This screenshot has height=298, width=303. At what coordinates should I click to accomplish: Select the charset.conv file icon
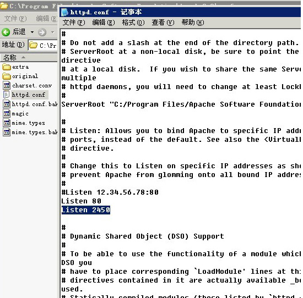7,85
